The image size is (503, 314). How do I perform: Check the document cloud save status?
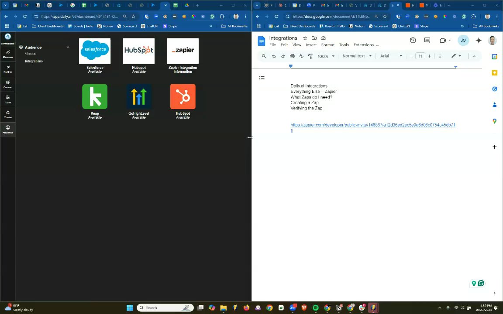(324, 38)
